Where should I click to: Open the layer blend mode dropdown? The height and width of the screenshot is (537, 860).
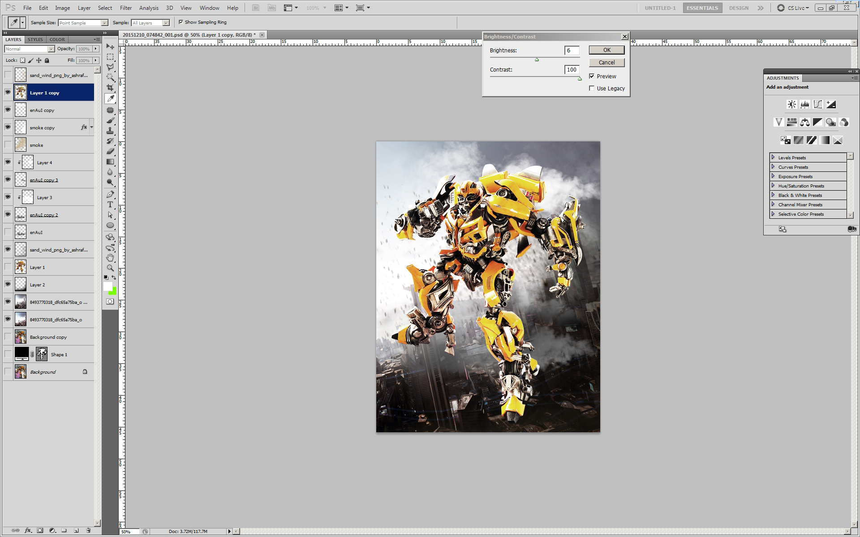coord(30,49)
